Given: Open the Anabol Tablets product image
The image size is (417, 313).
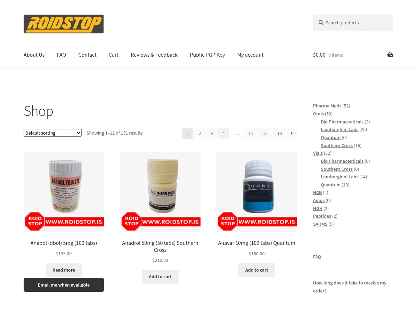Looking at the screenshot, I should pos(64,192).
